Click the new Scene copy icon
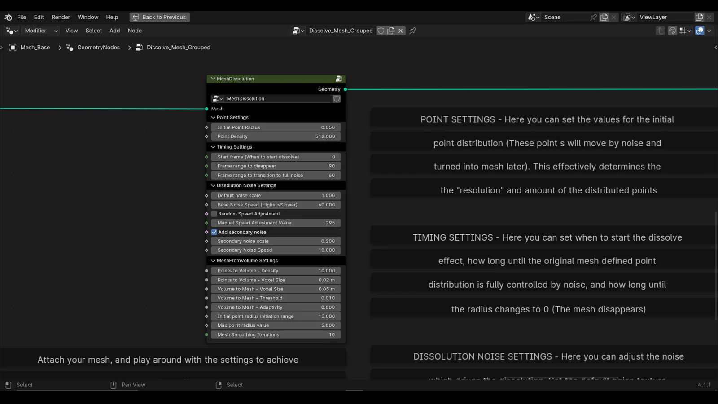The image size is (718, 404). tap(604, 17)
